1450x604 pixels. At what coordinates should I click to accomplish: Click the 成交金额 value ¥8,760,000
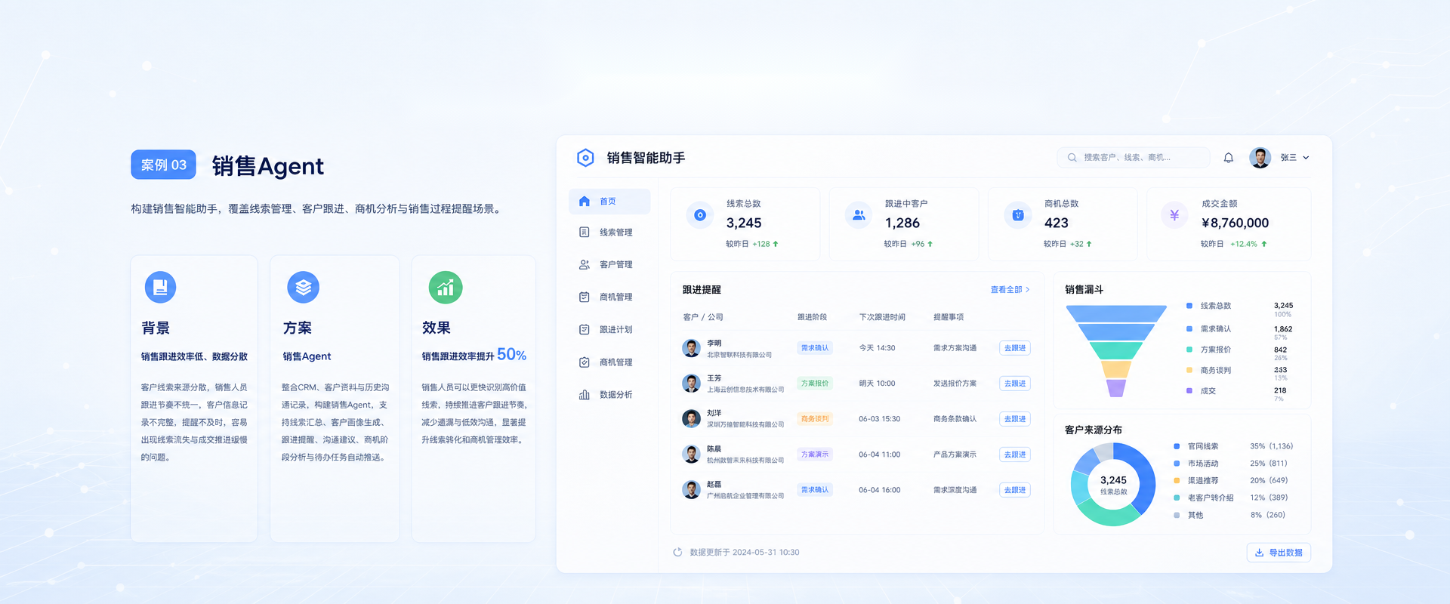tap(1235, 223)
